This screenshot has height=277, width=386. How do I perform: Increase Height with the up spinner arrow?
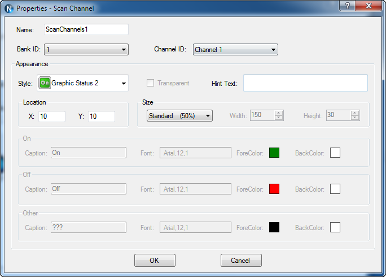point(355,113)
